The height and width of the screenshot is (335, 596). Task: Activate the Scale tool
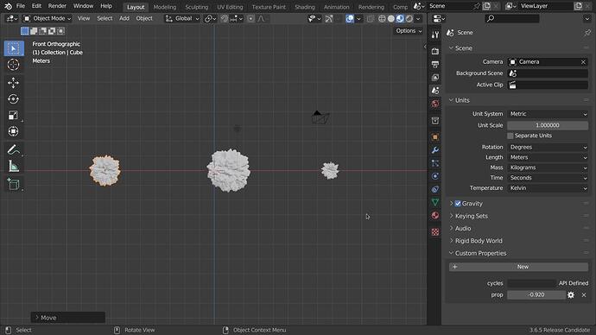[x=13, y=115]
